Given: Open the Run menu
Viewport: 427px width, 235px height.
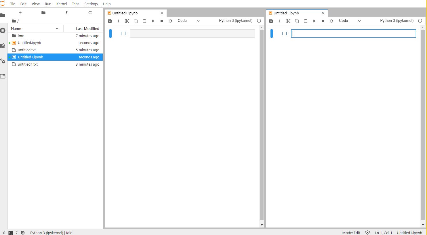Looking at the screenshot, I should (48, 4).
